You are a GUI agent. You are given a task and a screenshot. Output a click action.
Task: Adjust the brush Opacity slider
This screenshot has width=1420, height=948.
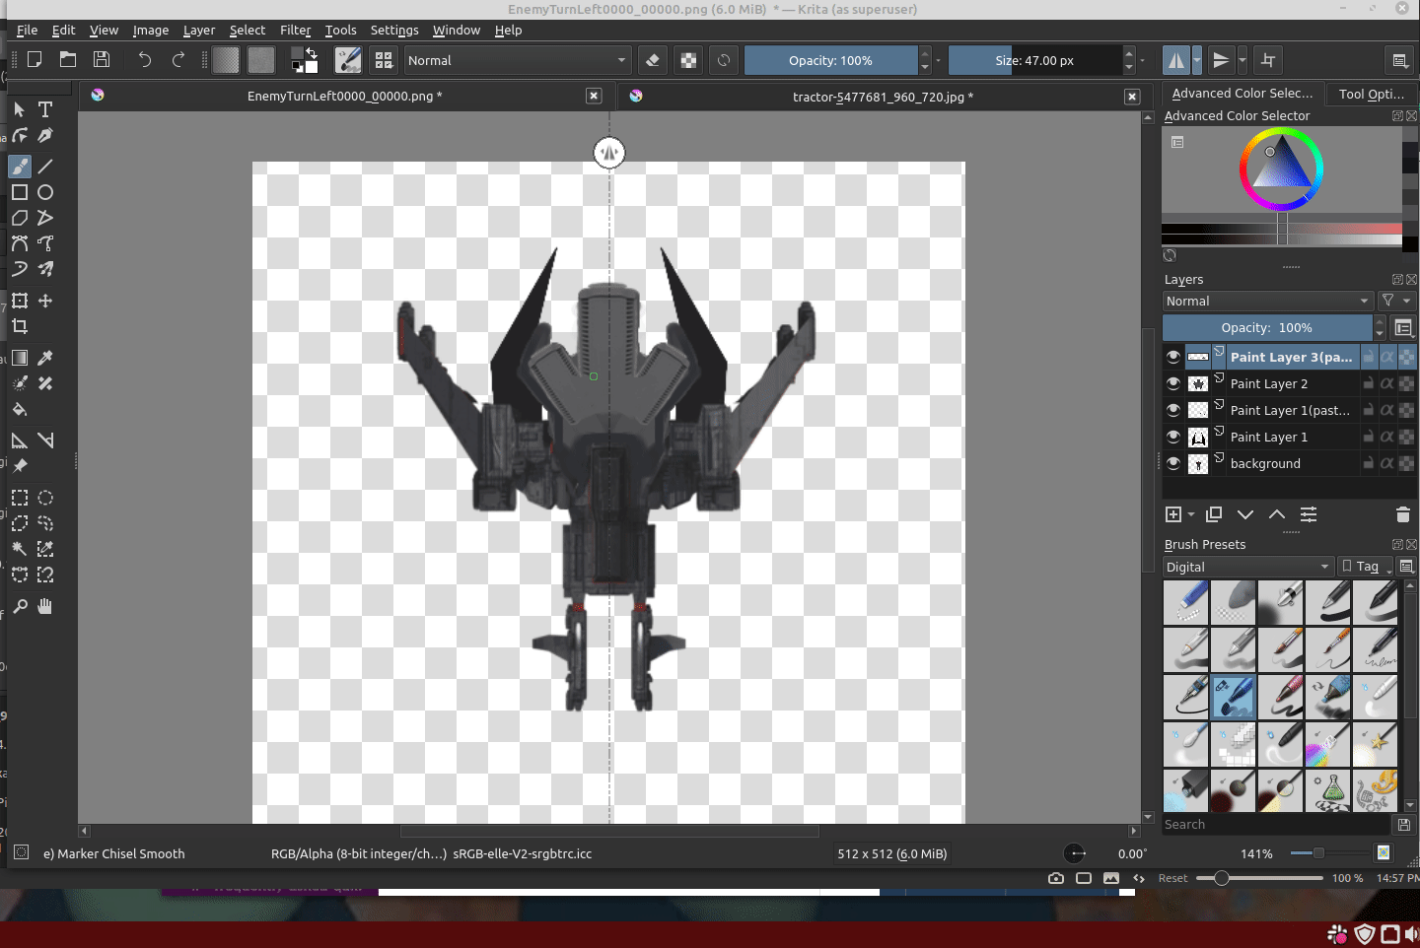pyautogui.click(x=830, y=60)
